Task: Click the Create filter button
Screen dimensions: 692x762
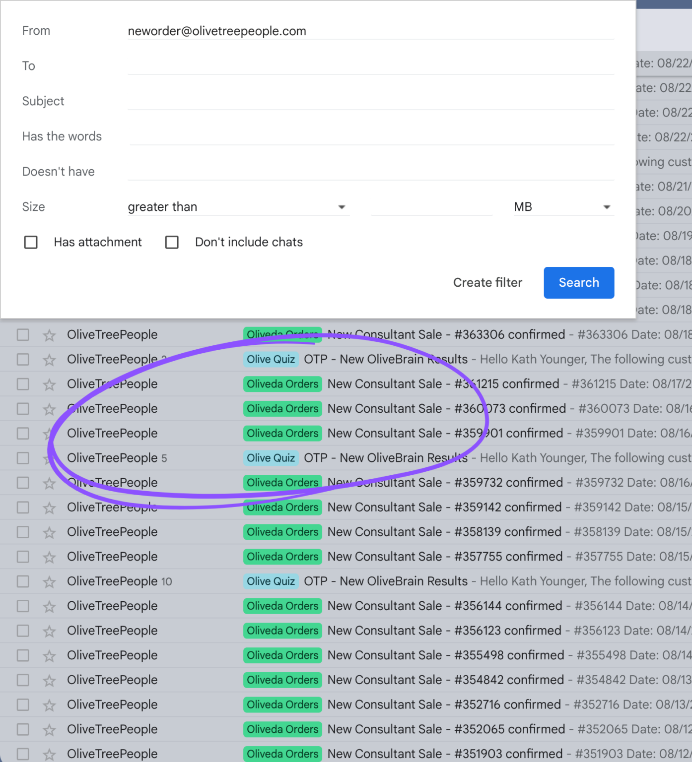Action: point(487,283)
